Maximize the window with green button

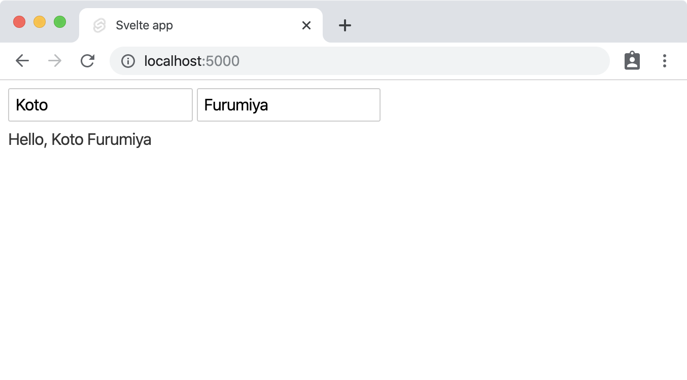click(60, 22)
